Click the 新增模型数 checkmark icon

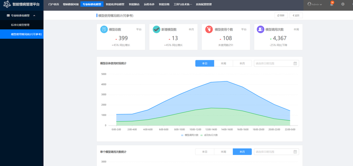click(x=157, y=30)
